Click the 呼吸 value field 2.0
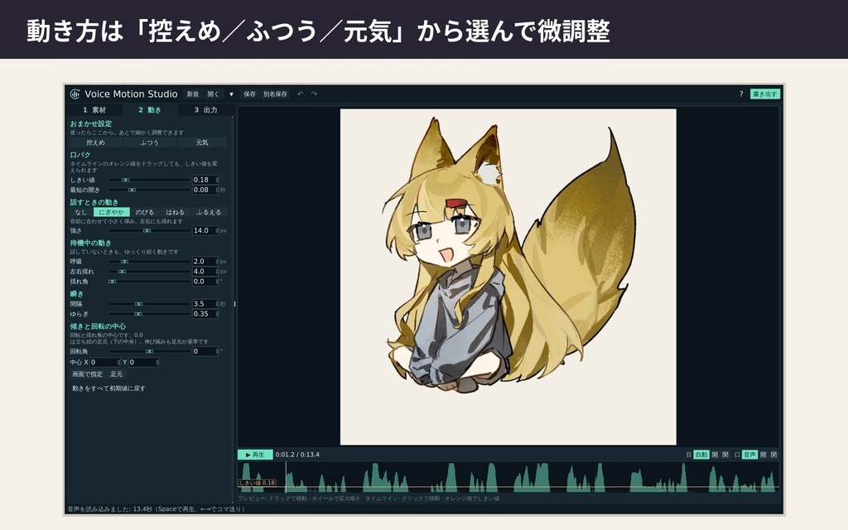 205,261
